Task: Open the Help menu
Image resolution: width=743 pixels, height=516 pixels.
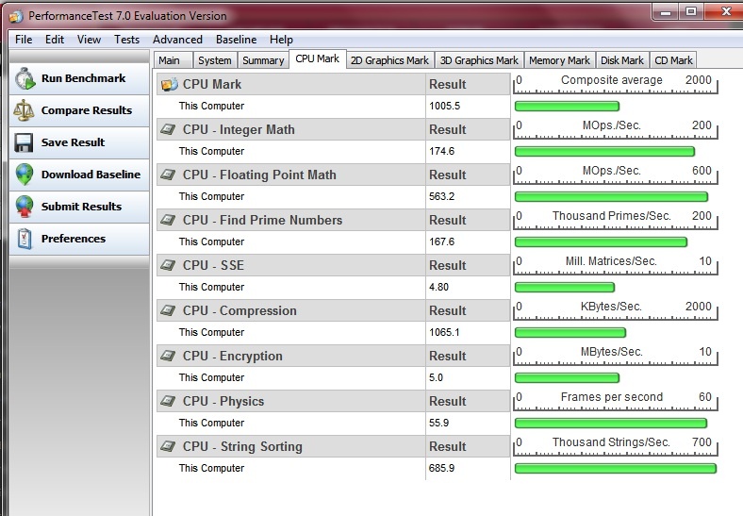Action: click(281, 40)
